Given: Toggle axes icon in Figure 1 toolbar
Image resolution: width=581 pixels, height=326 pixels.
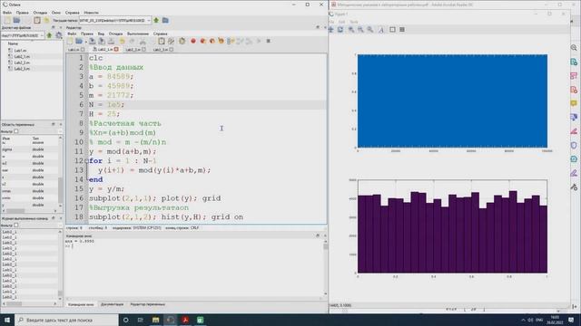Looking at the screenshot, I should [x=392, y=30].
